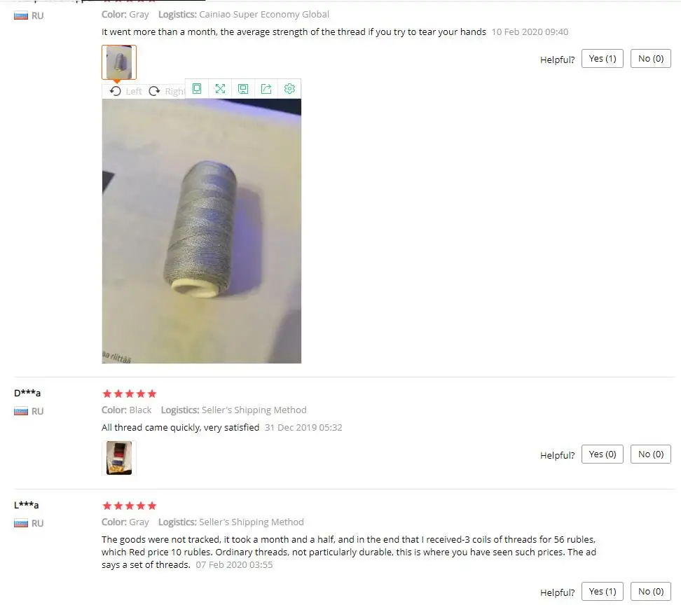Open D***a's thread box photo thumbnail
This screenshot has height=605, width=681.
tap(119, 458)
